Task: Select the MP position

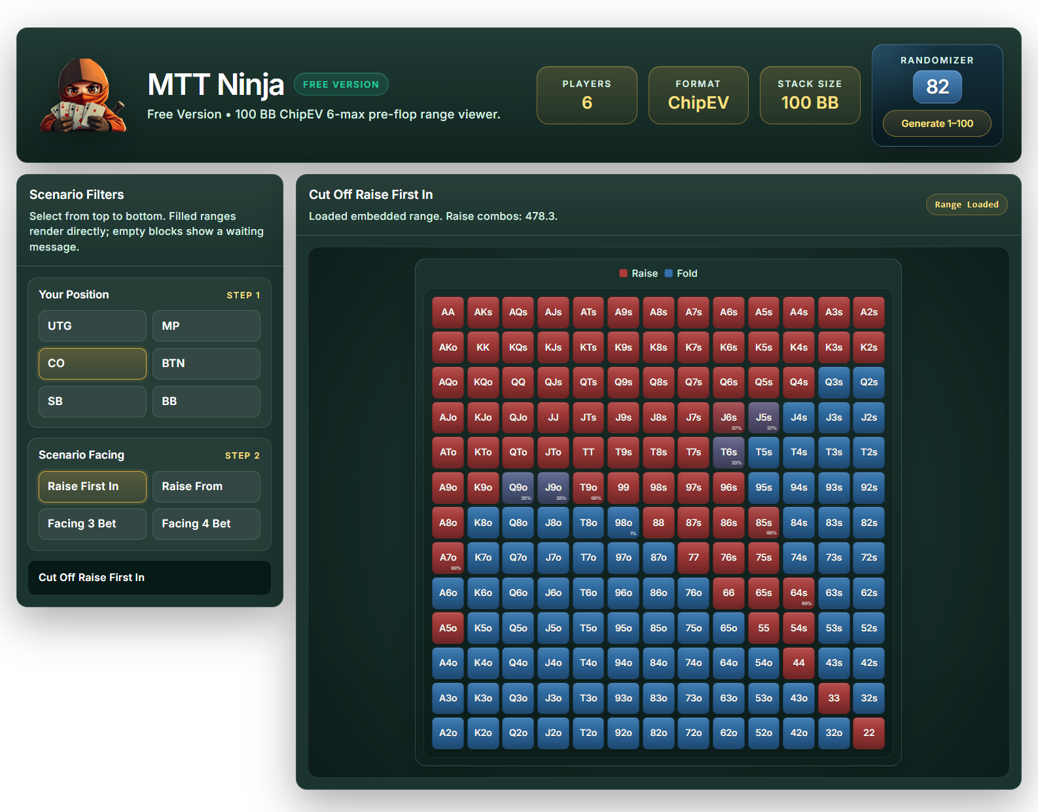Action: click(x=206, y=326)
